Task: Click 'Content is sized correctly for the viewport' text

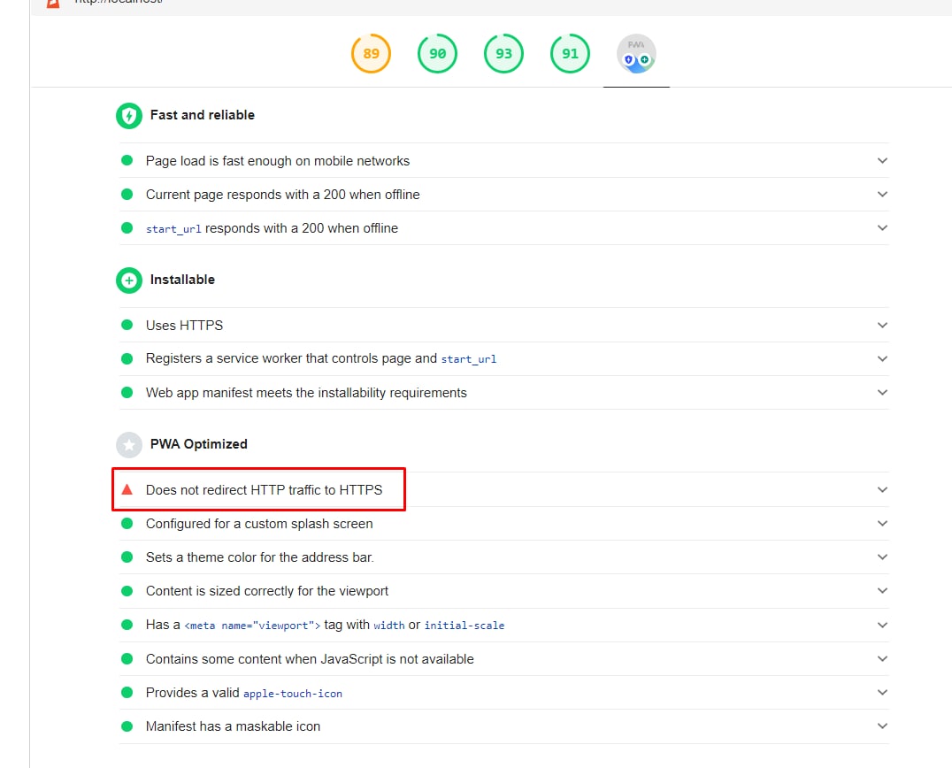Action: [267, 591]
